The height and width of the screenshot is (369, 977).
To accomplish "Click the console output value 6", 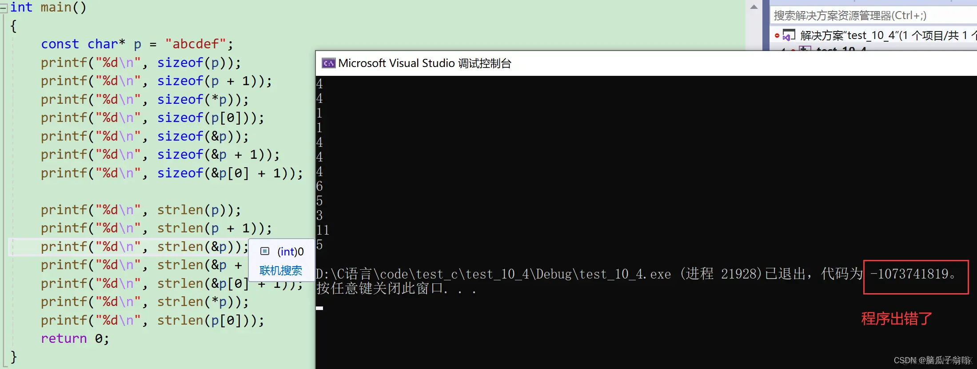I will pyautogui.click(x=319, y=186).
